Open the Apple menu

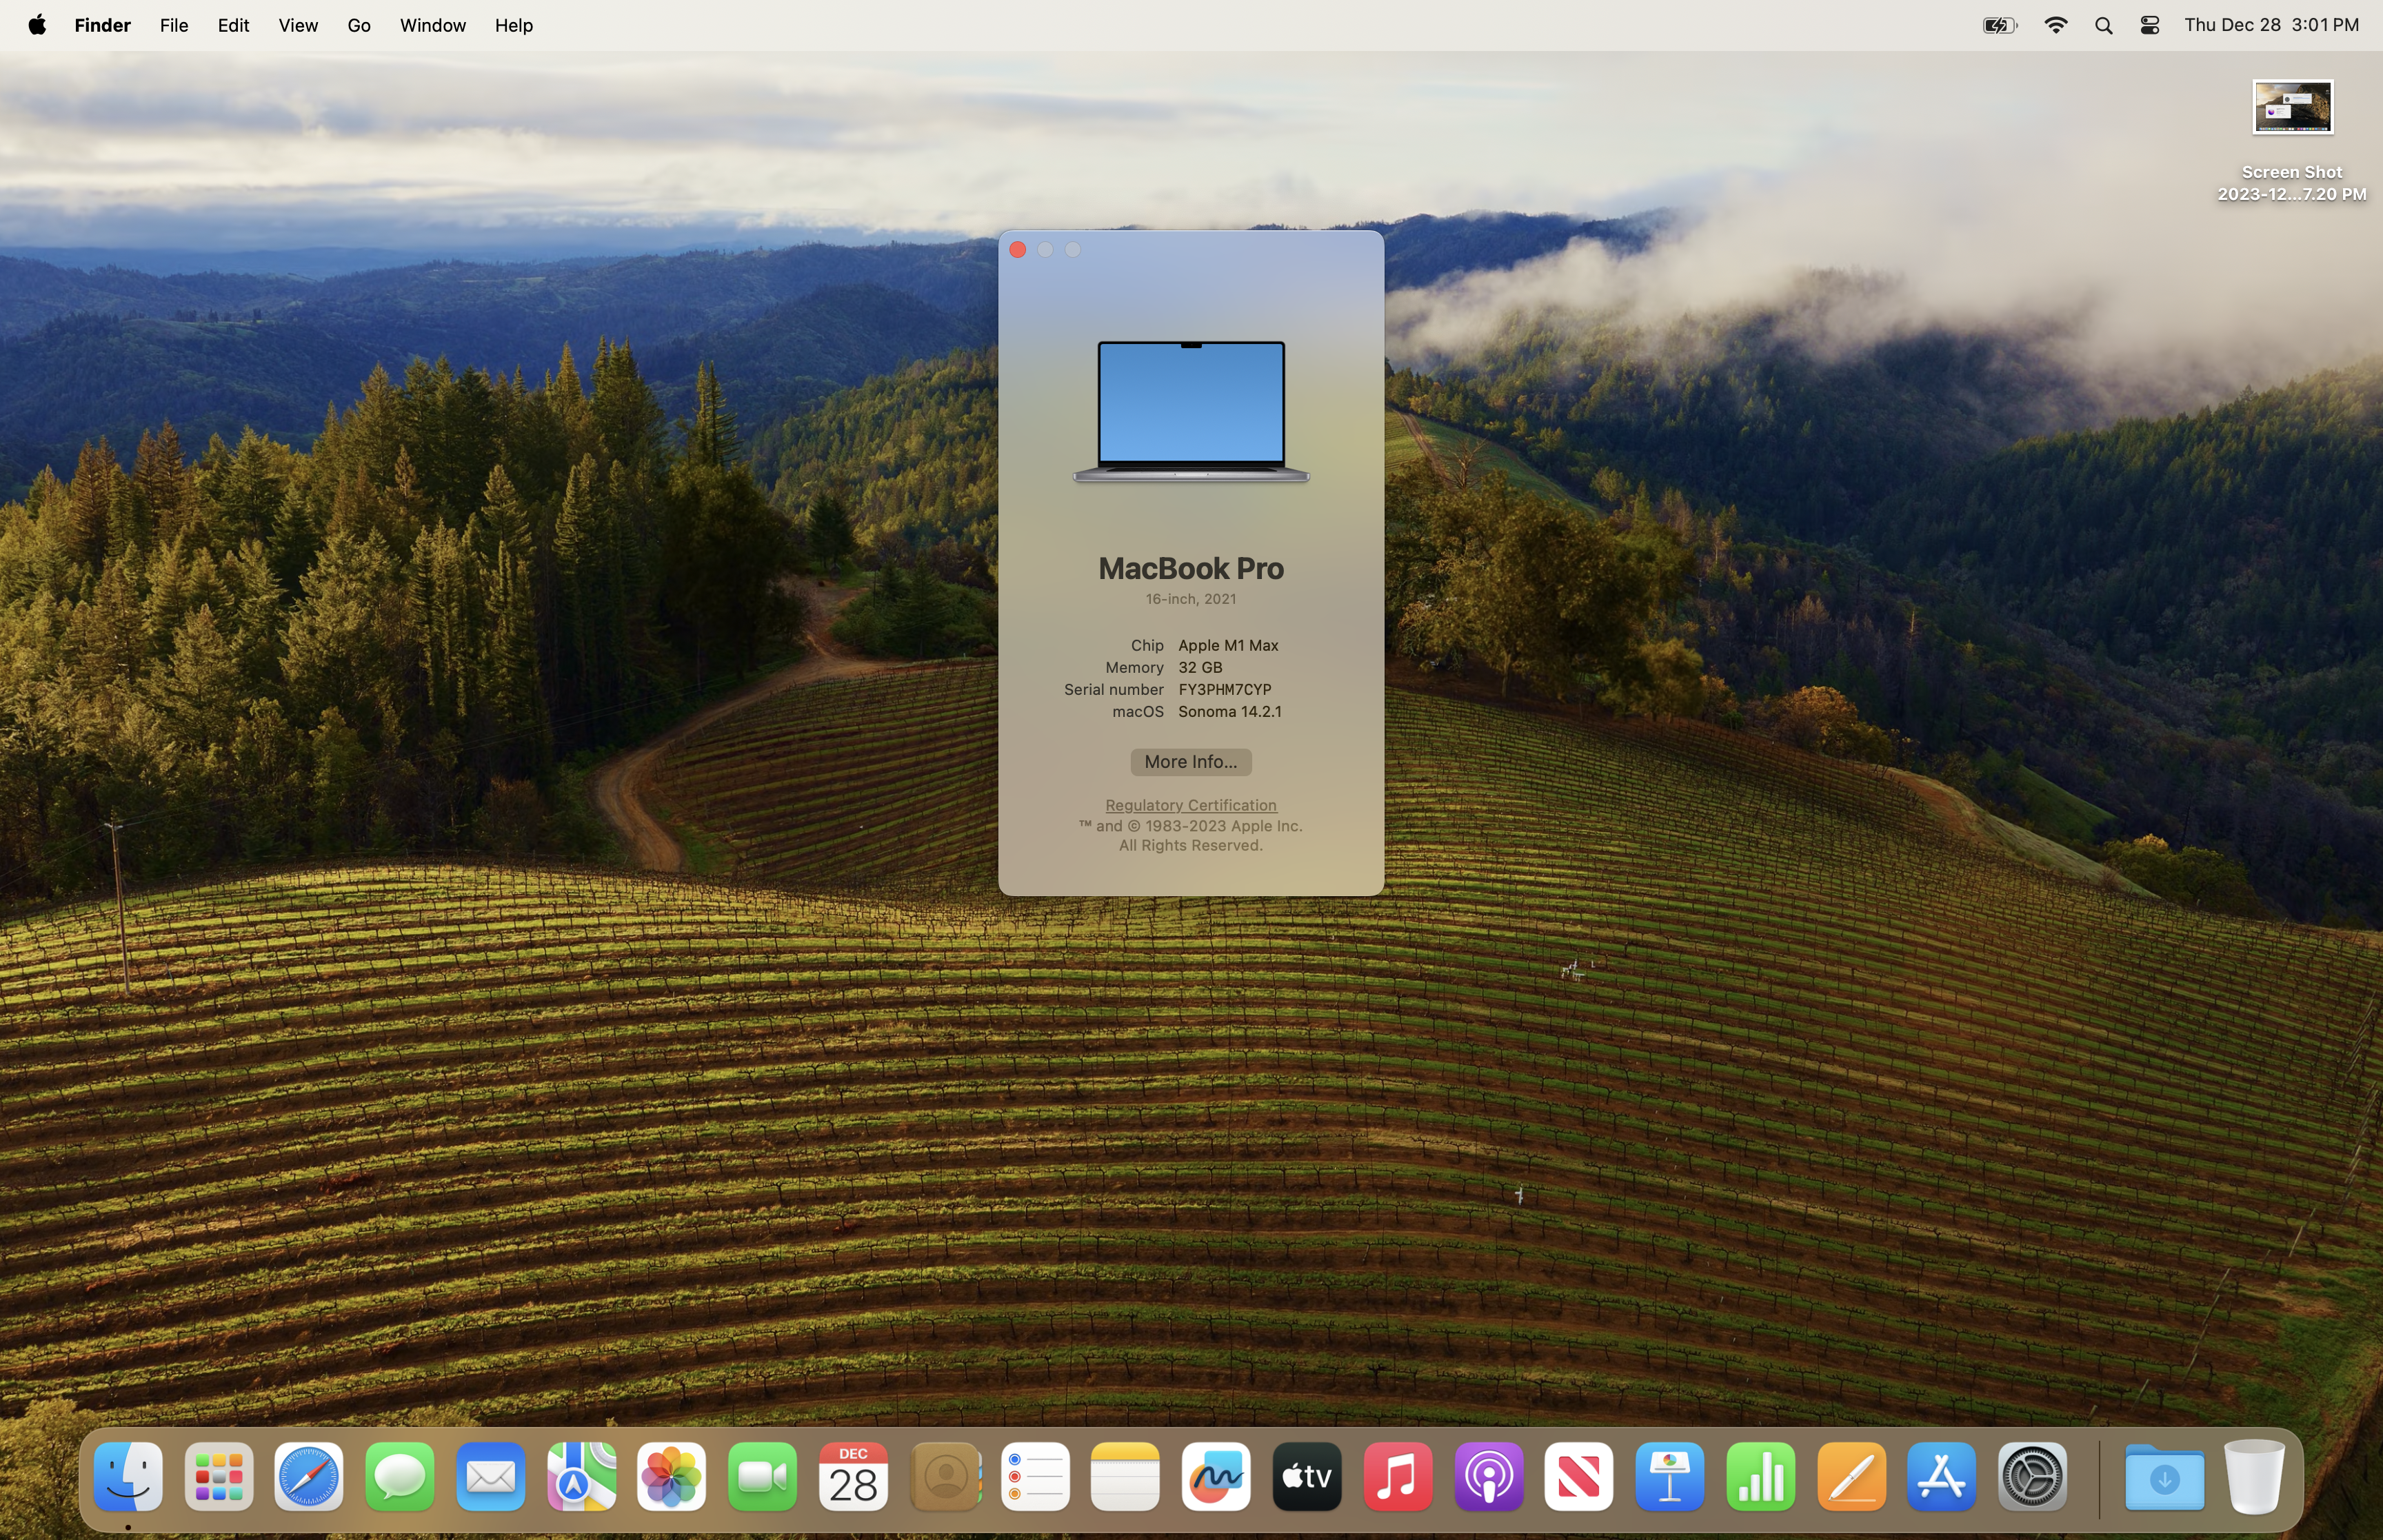[37, 25]
